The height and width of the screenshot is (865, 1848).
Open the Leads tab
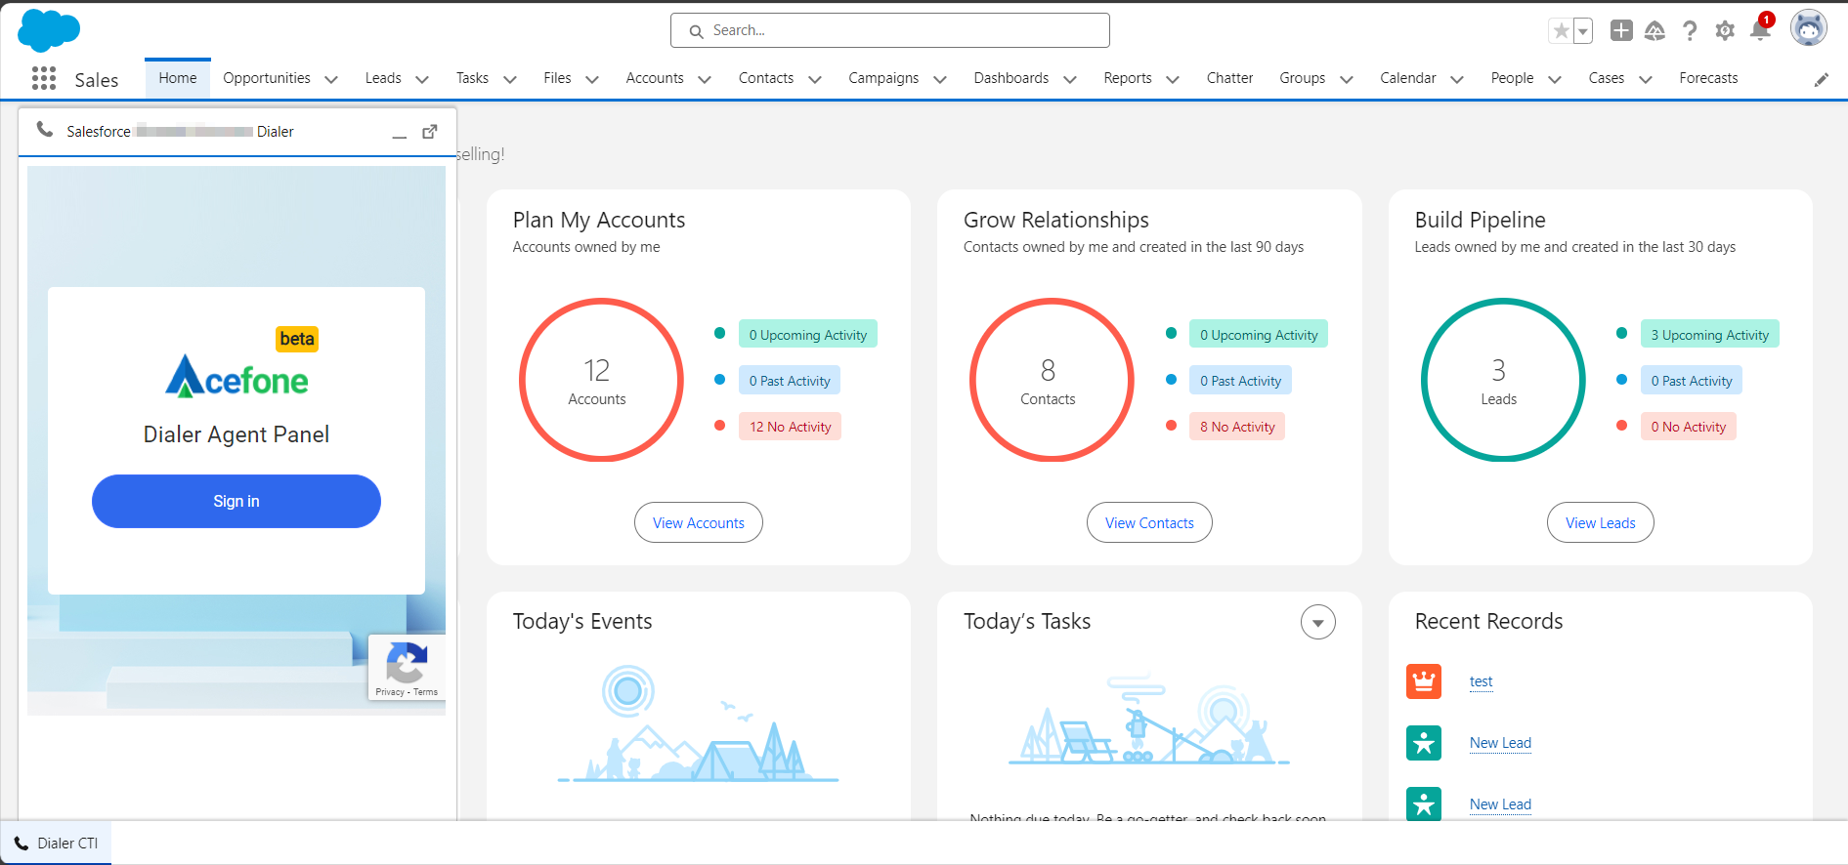[x=383, y=78]
